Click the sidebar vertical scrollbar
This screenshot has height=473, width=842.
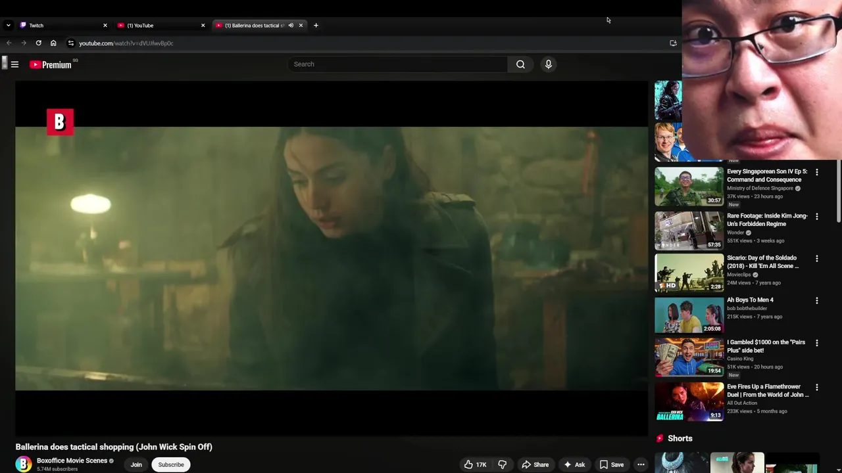838,191
